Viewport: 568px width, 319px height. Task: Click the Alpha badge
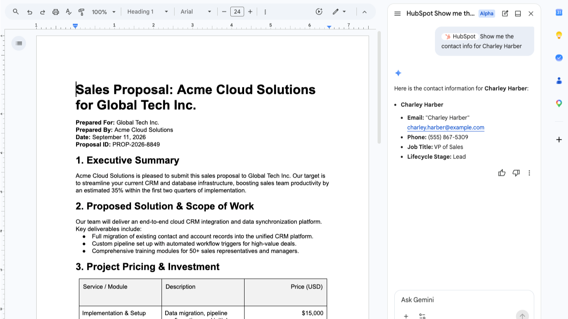487,13
